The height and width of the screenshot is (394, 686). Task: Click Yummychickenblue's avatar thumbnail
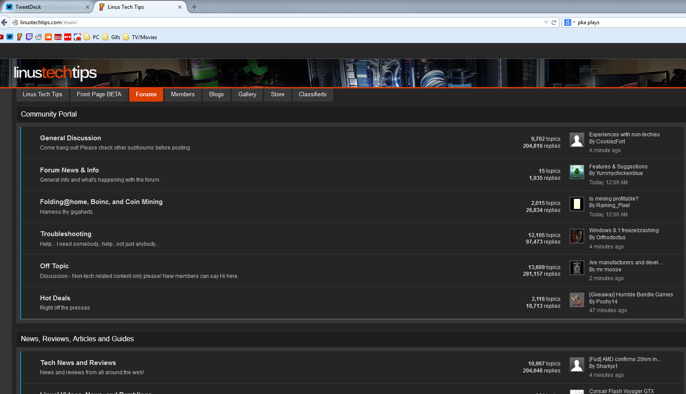coord(577,172)
